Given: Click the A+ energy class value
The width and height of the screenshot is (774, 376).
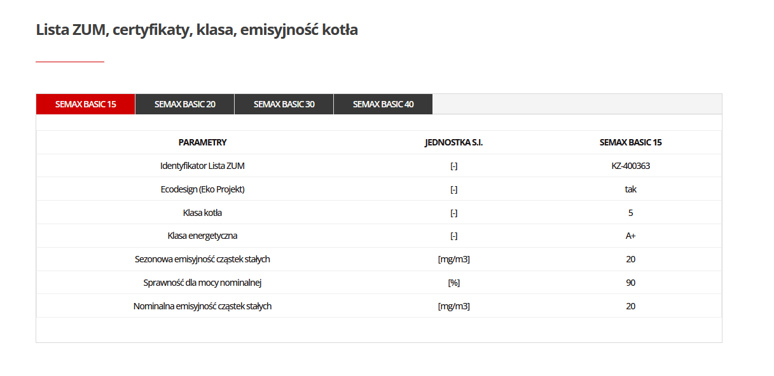Looking at the screenshot, I should click(630, 236).
